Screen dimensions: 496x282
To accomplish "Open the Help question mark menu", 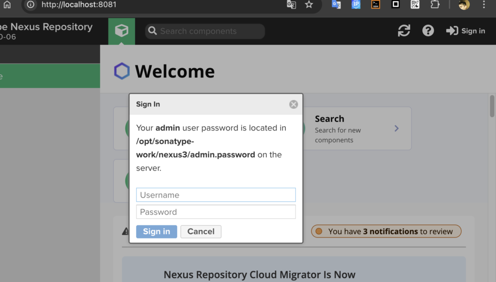I will tap(428, 31).
